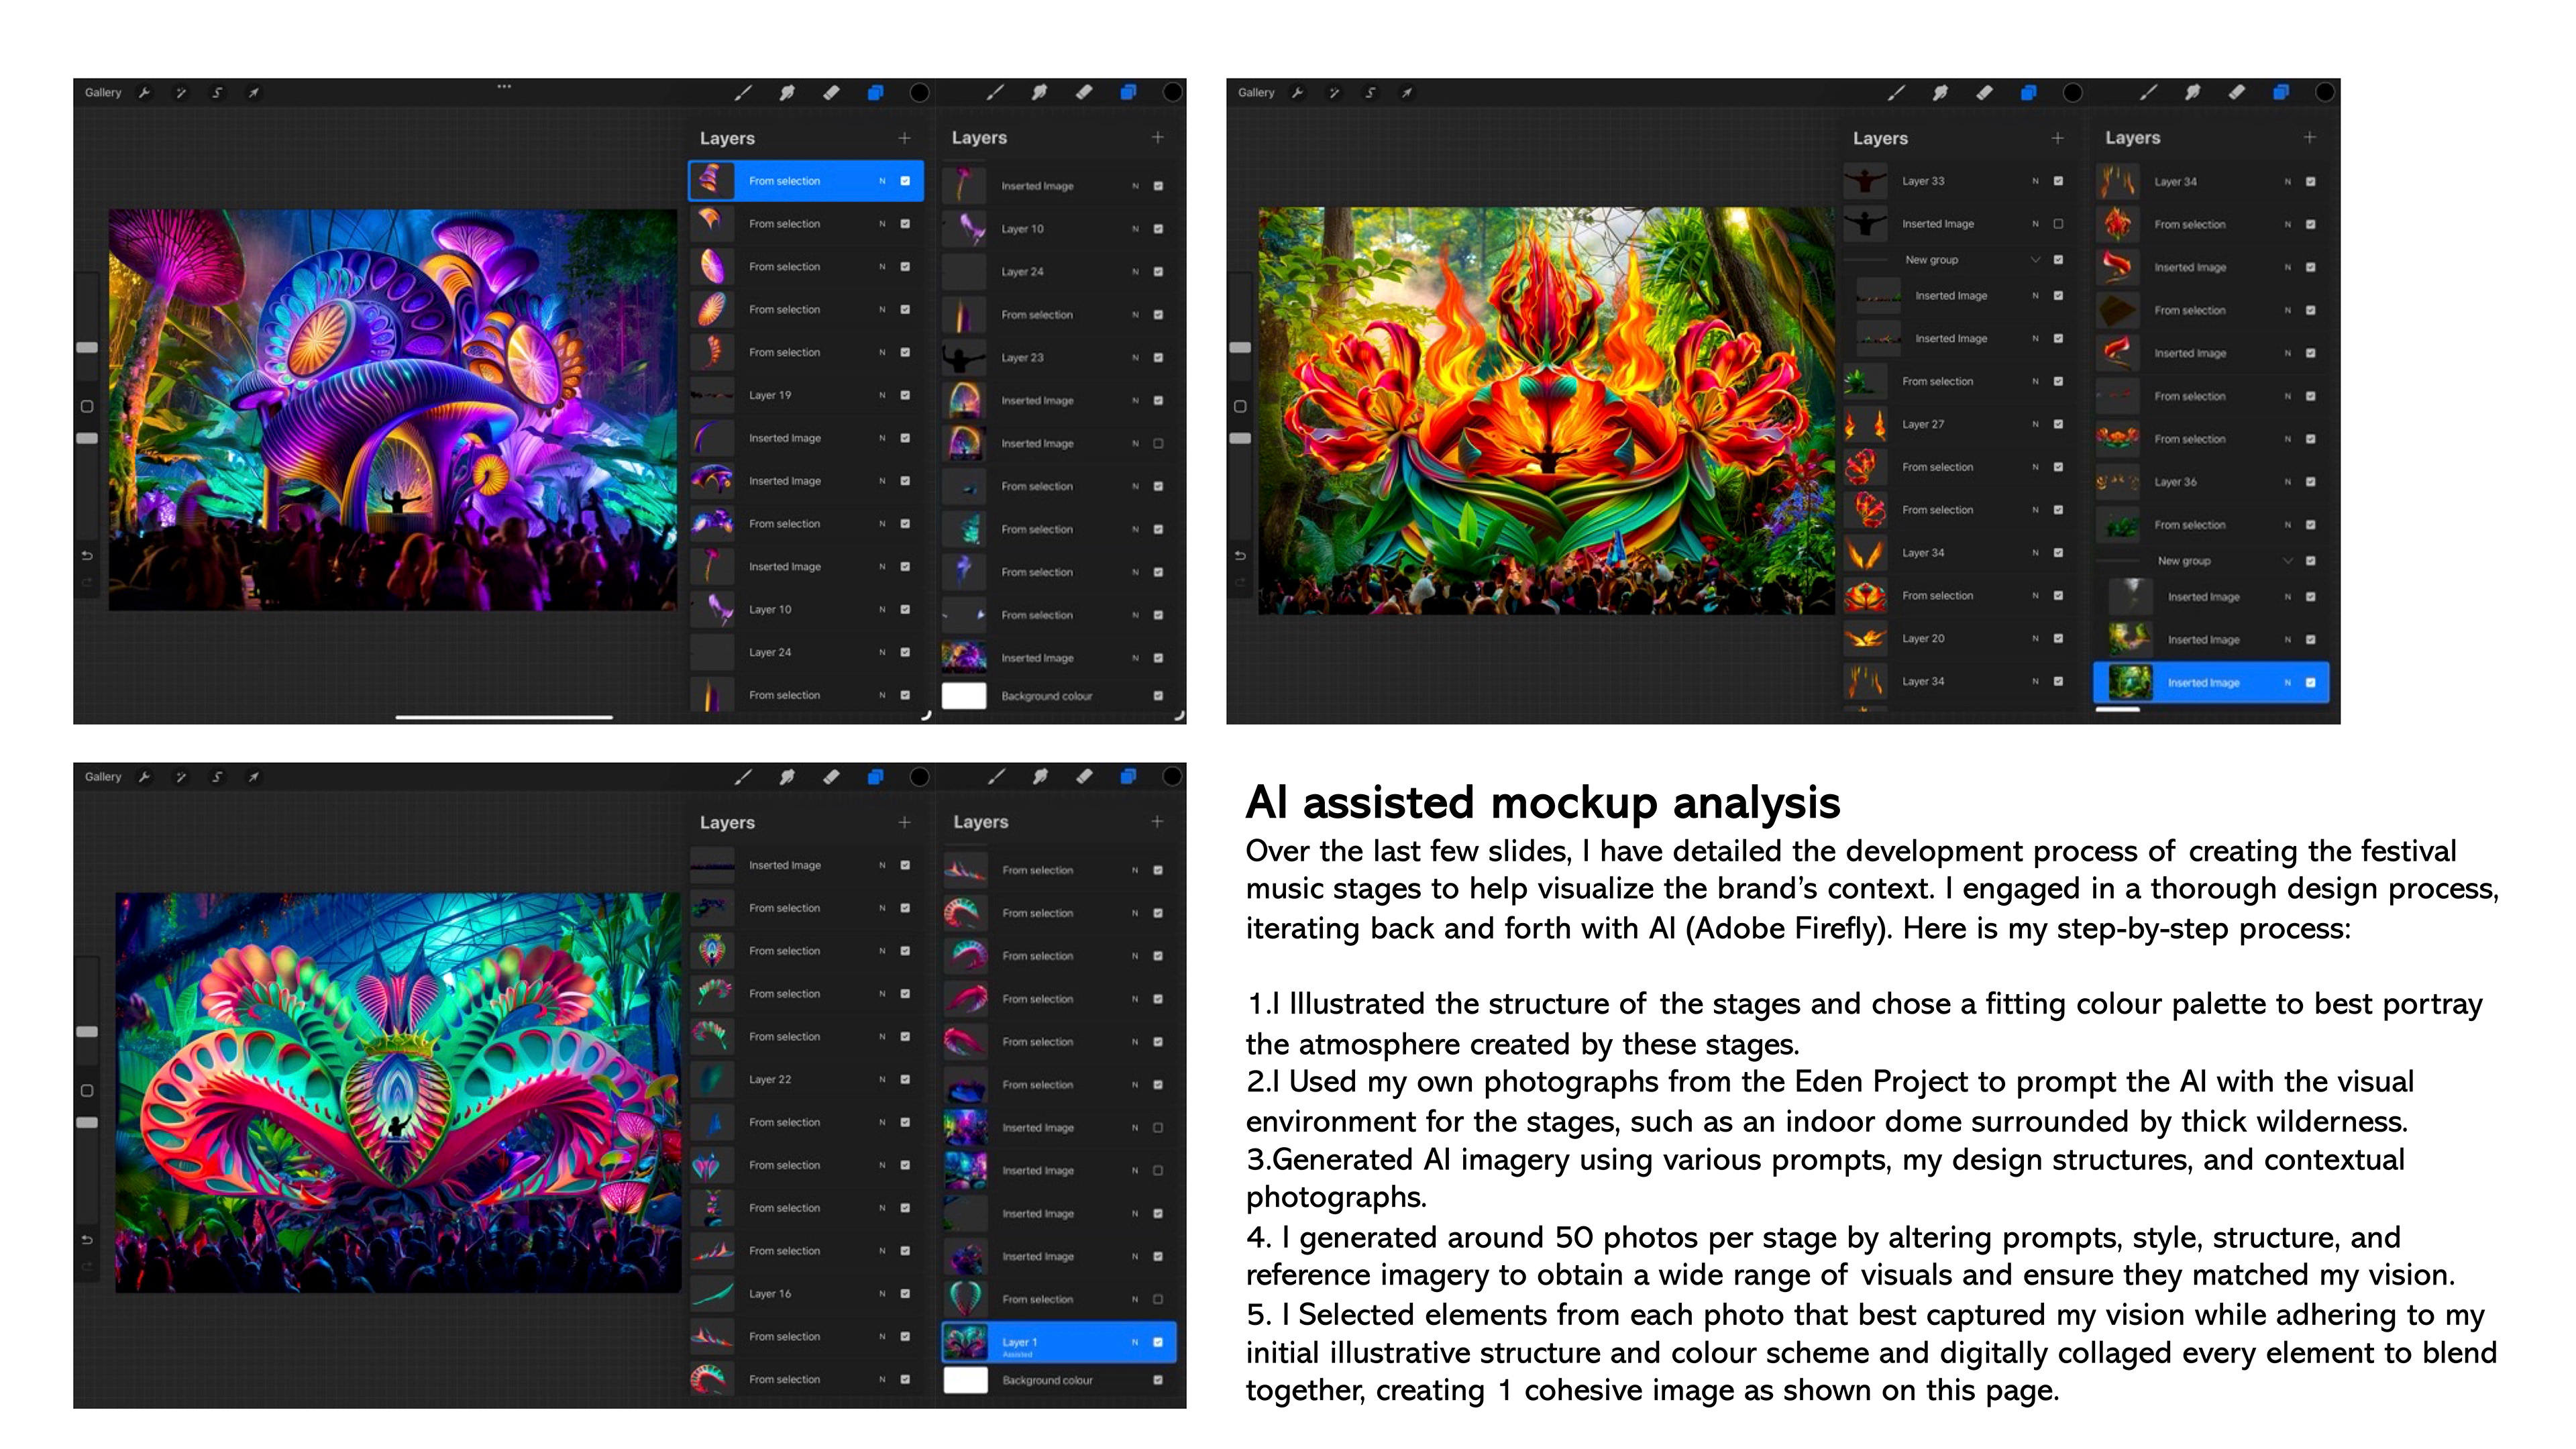
Task: Select brush icon above the panel listing Layer 19
Action: click(743, 92)
